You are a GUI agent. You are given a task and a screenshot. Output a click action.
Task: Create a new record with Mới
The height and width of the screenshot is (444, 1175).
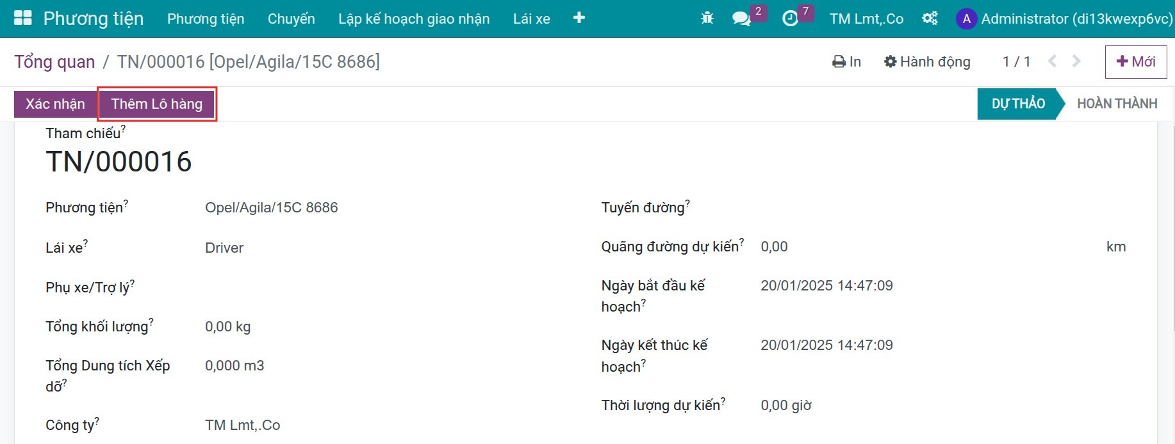(1136, 61)
